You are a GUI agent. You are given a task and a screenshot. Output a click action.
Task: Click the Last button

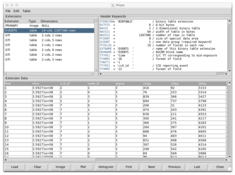pyautogui.click(x=197, y=167)
